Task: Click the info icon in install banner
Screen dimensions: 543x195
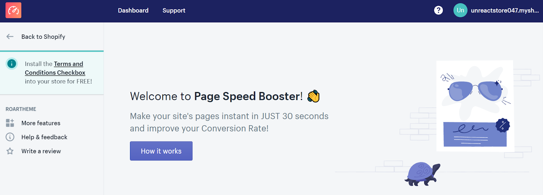Action: coord(12,64)
